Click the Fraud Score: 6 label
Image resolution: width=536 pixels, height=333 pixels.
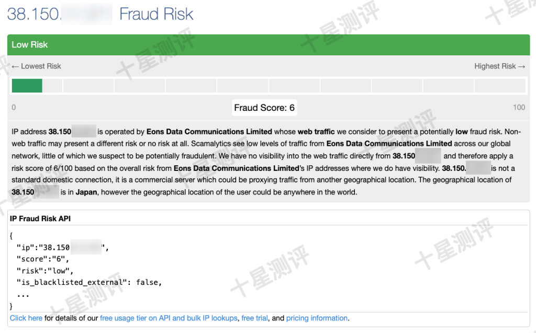[264, 108]
